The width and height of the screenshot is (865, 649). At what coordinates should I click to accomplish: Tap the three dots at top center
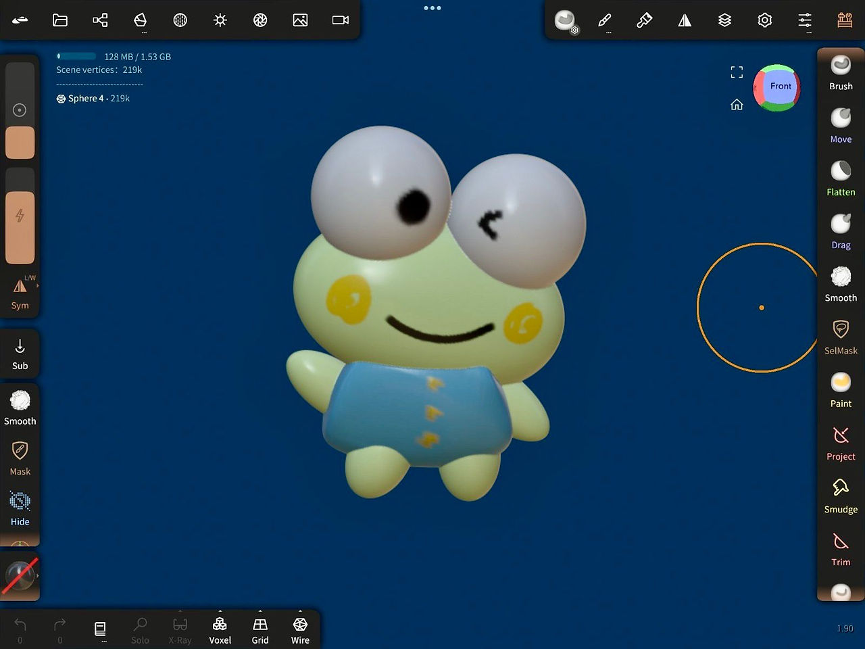432,8
